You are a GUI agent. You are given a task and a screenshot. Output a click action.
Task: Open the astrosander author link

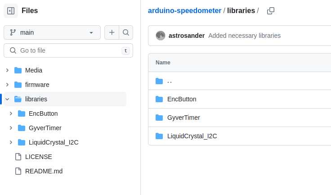(187, 36)
